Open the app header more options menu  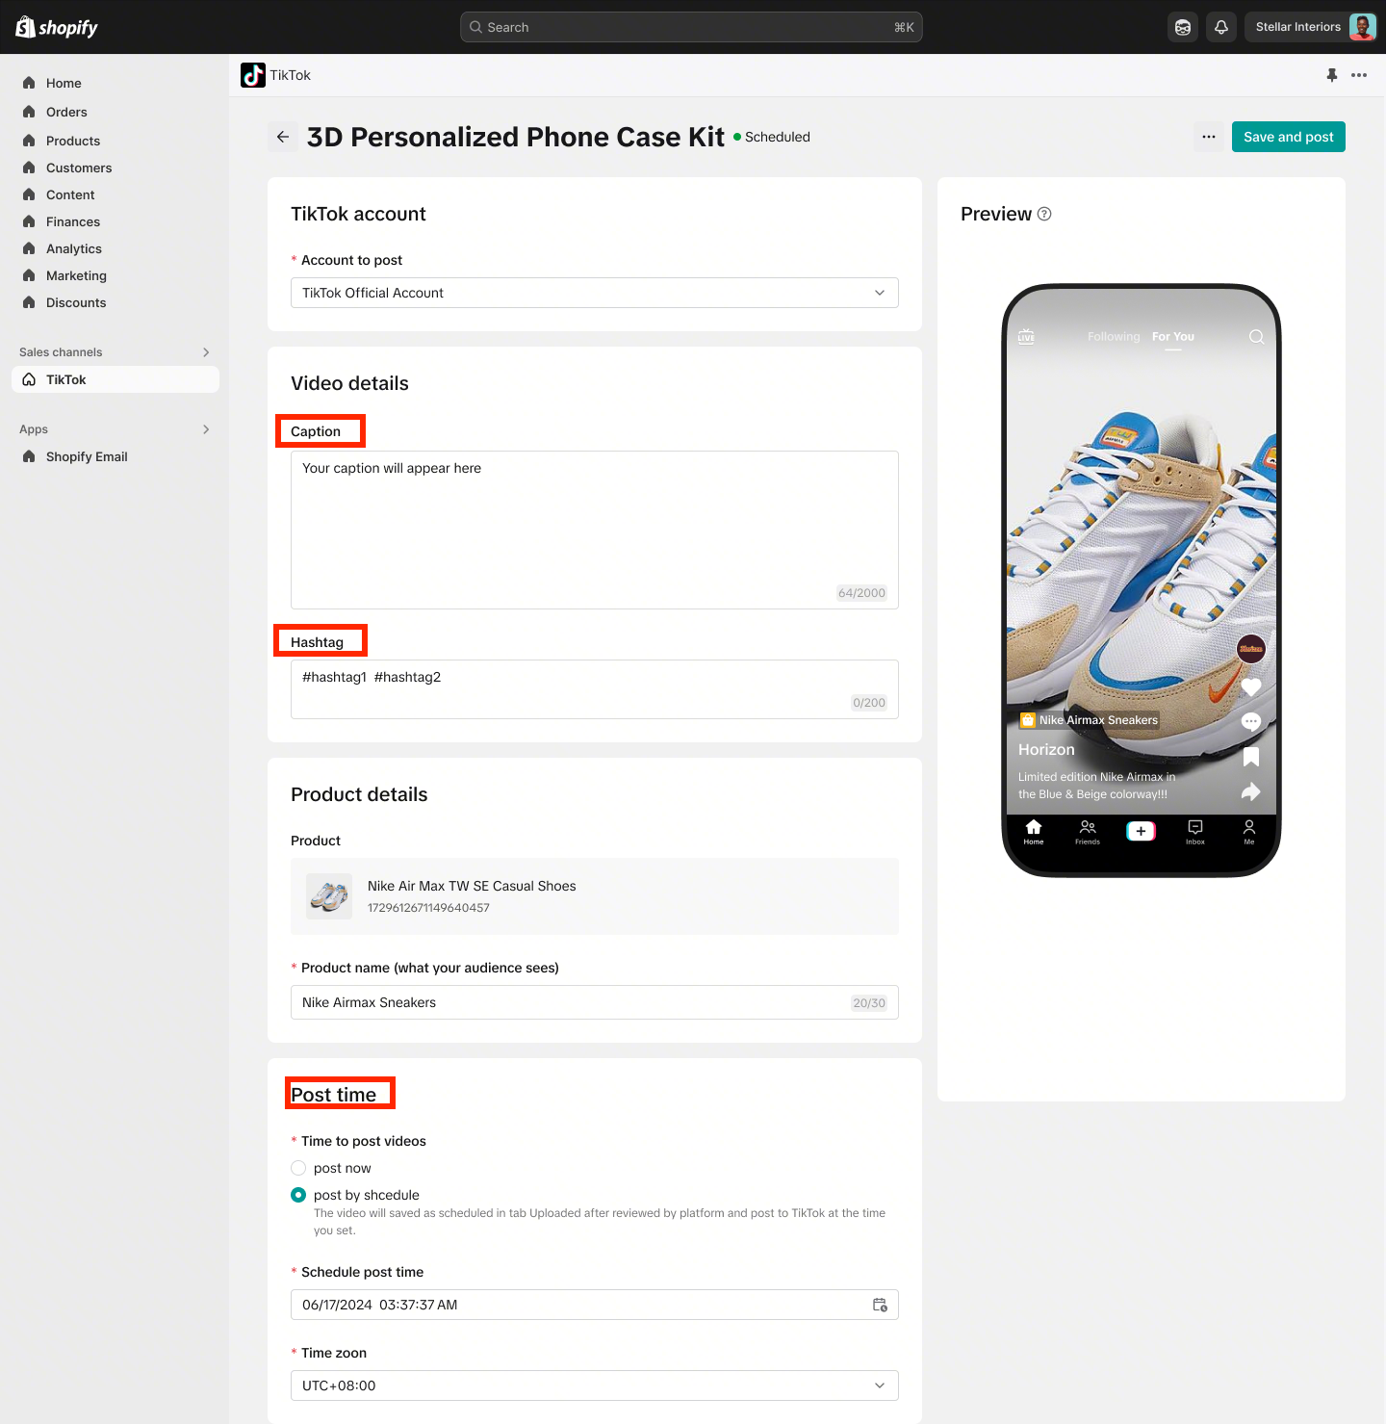(1359, 75)
